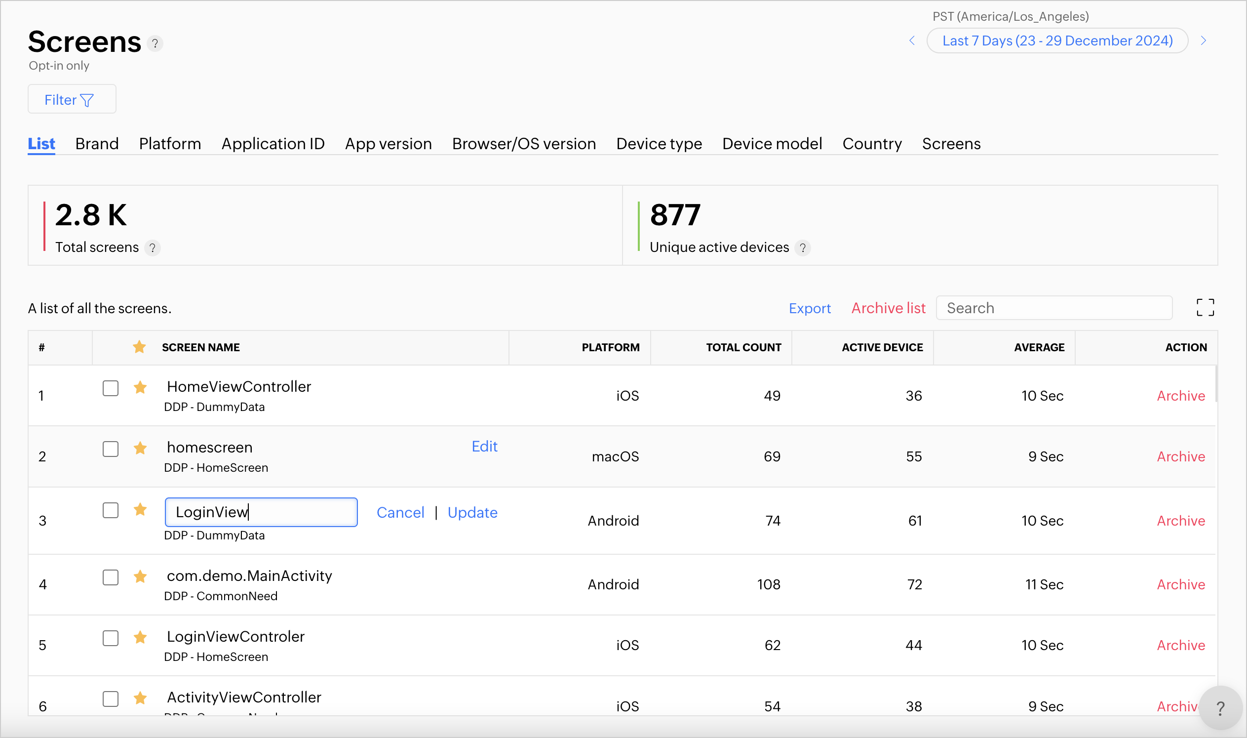Viewport: 1247px width, 738px height.
Task: Click the star icon in table header
Action: tap(139, 347)
